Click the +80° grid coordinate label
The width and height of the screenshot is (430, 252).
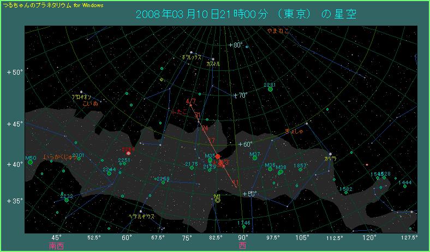(237, 45)
